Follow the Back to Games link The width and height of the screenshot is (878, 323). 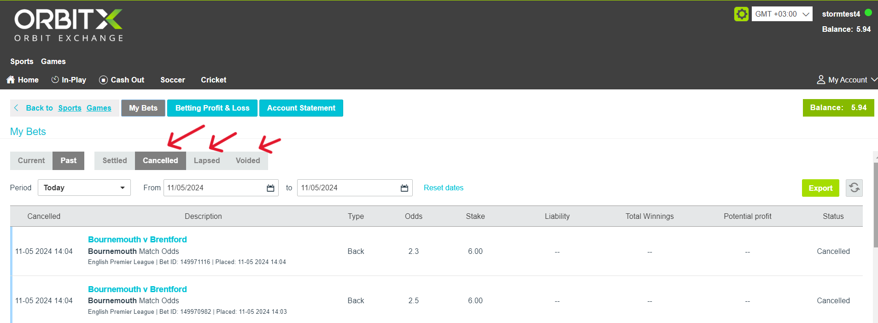[x=99, y=108]
